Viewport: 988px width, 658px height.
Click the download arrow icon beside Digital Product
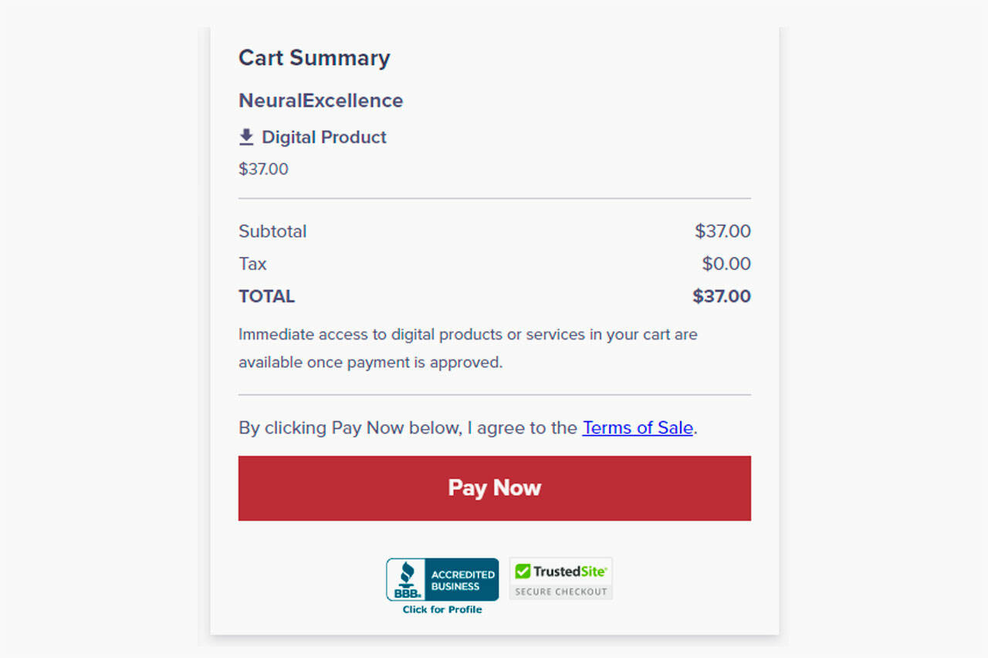coord(246,137)
